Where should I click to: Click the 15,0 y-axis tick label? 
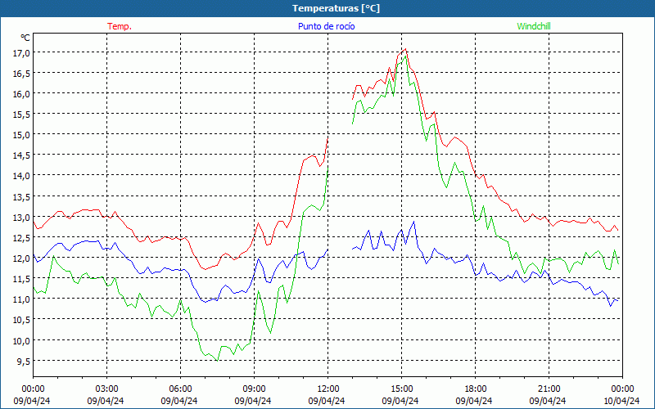point(20,134)
